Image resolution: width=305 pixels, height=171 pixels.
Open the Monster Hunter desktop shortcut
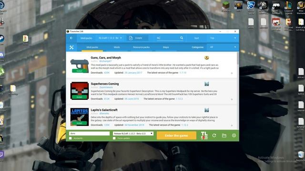point(264,8)
